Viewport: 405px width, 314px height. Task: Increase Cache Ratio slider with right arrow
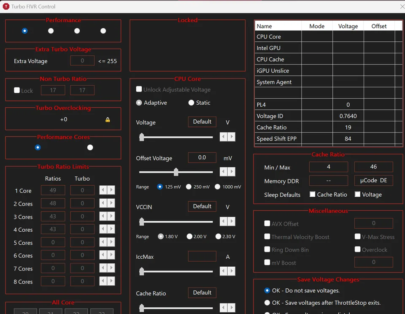click(x=232, y=308)
